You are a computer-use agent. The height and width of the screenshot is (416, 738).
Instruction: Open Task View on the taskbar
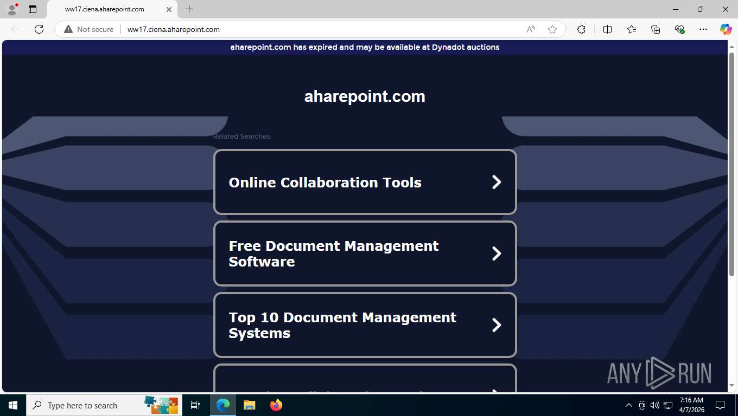pyautogui.click(x=195, y=405)
